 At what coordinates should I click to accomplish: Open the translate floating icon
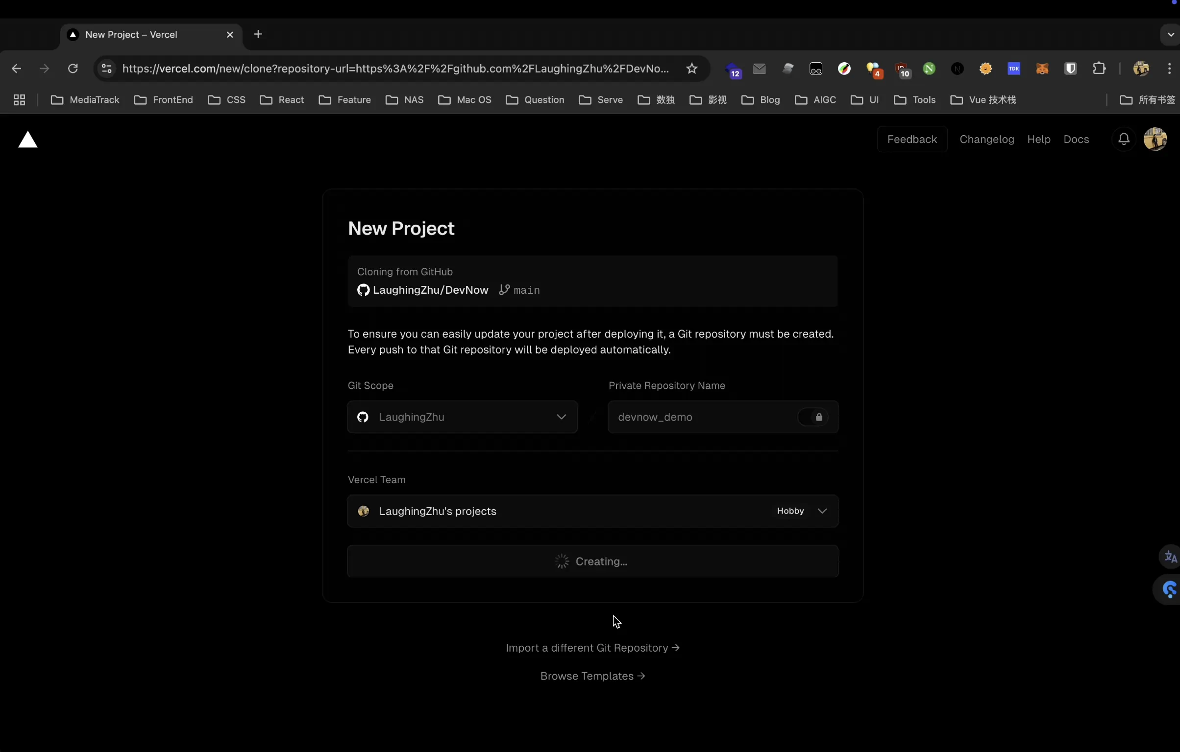click(1170, 557)
